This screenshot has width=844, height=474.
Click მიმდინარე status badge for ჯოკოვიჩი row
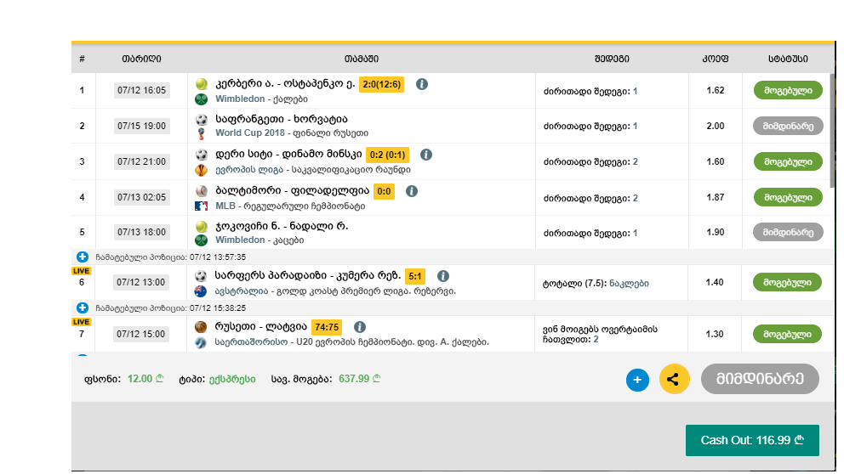[788, 232]
